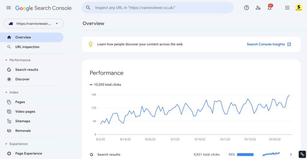Click the Removals crossed-eye icon
Viewport: 307px width, 159px height.
(x=9, y=131)
